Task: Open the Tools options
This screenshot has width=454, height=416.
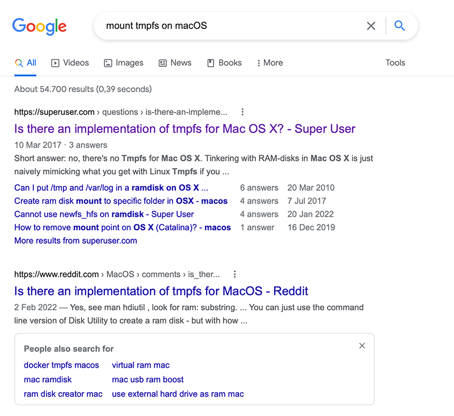Action: coord(395,63)
